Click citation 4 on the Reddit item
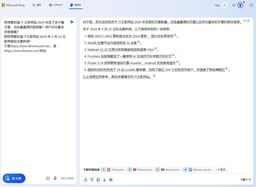This screenshot has height=187, width=256. (138, 42)
